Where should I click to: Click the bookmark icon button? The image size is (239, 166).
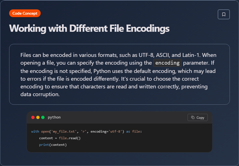(x=224, y=14)
